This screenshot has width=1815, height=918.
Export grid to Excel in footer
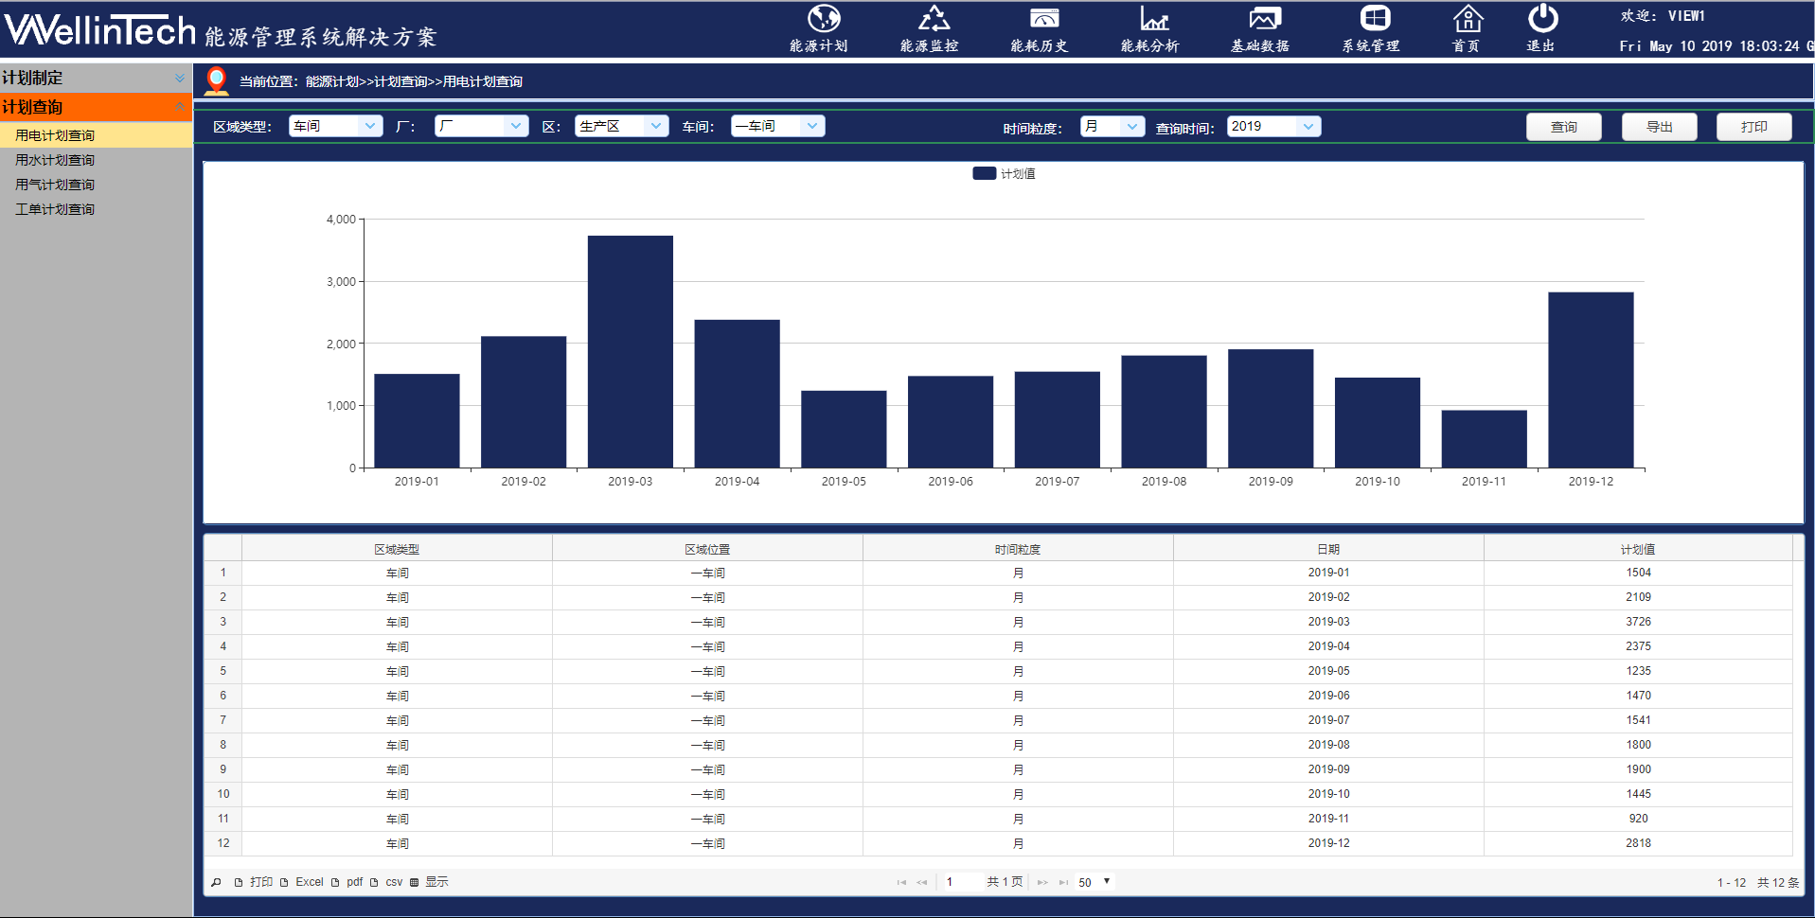point(302,882)
